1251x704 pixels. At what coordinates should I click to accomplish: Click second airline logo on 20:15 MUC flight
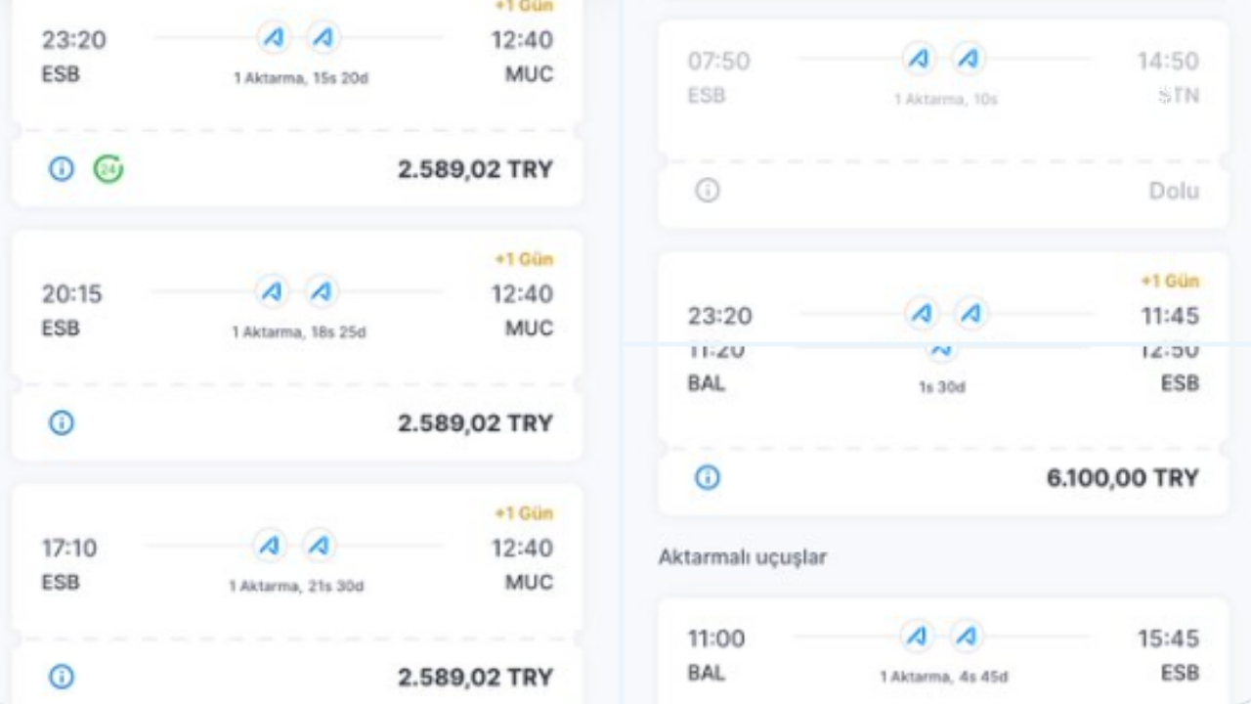click(321, 291)
